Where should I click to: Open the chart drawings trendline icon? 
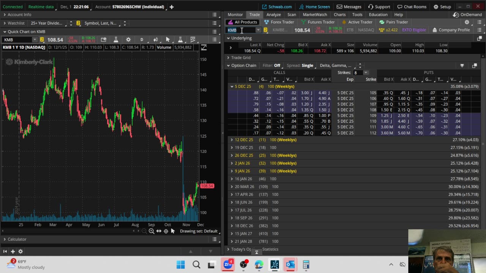193,39
